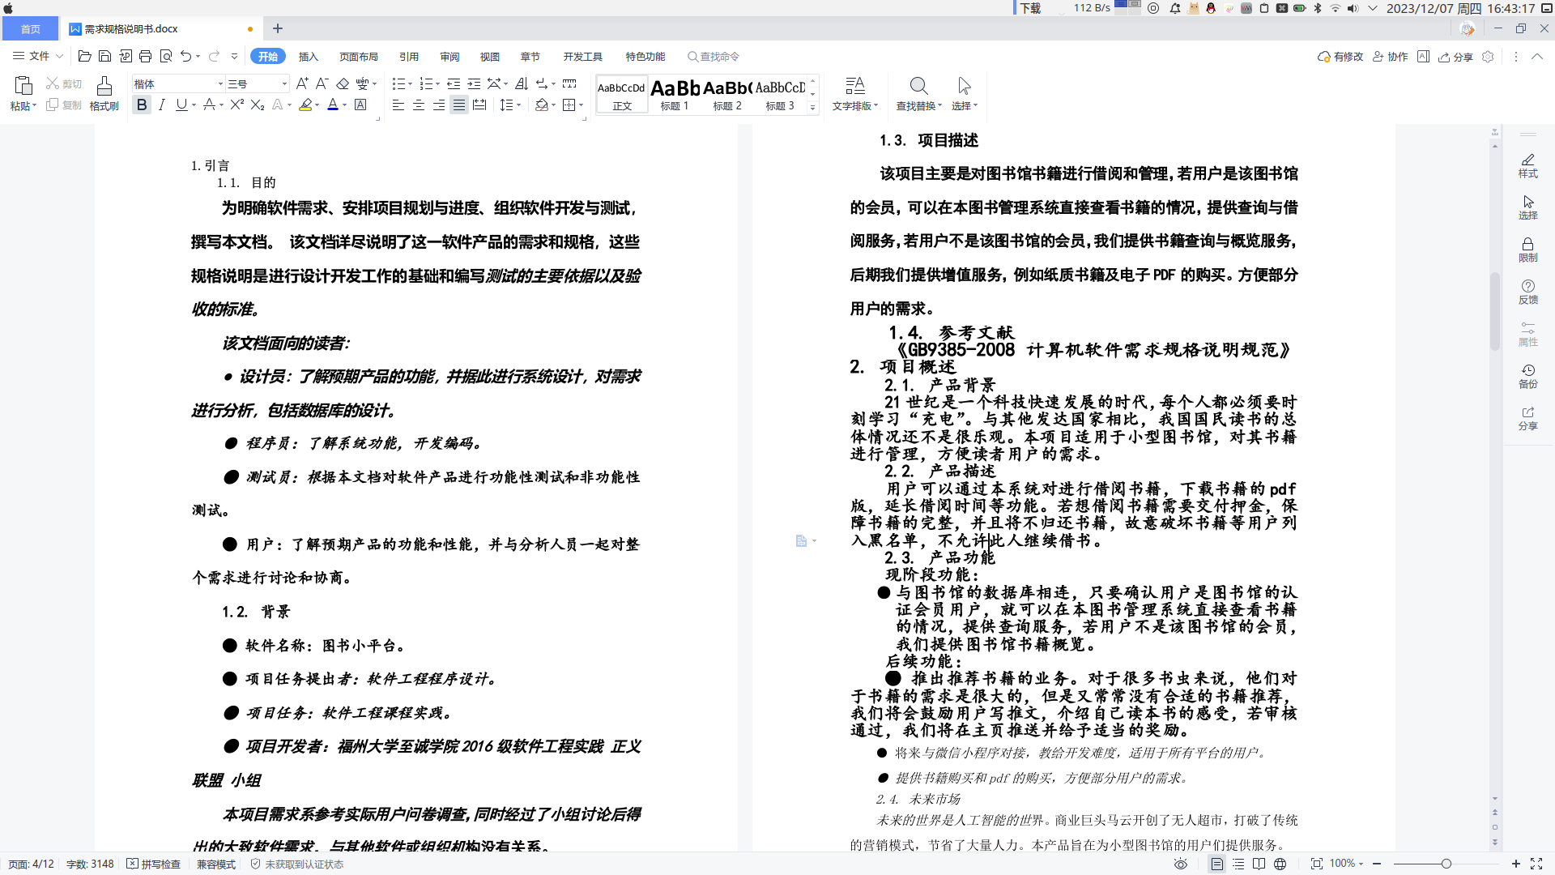This screenshot has height=875, width=1555.
Task: Expand the line spacing dropdown arrow
Action: point(518,105)
